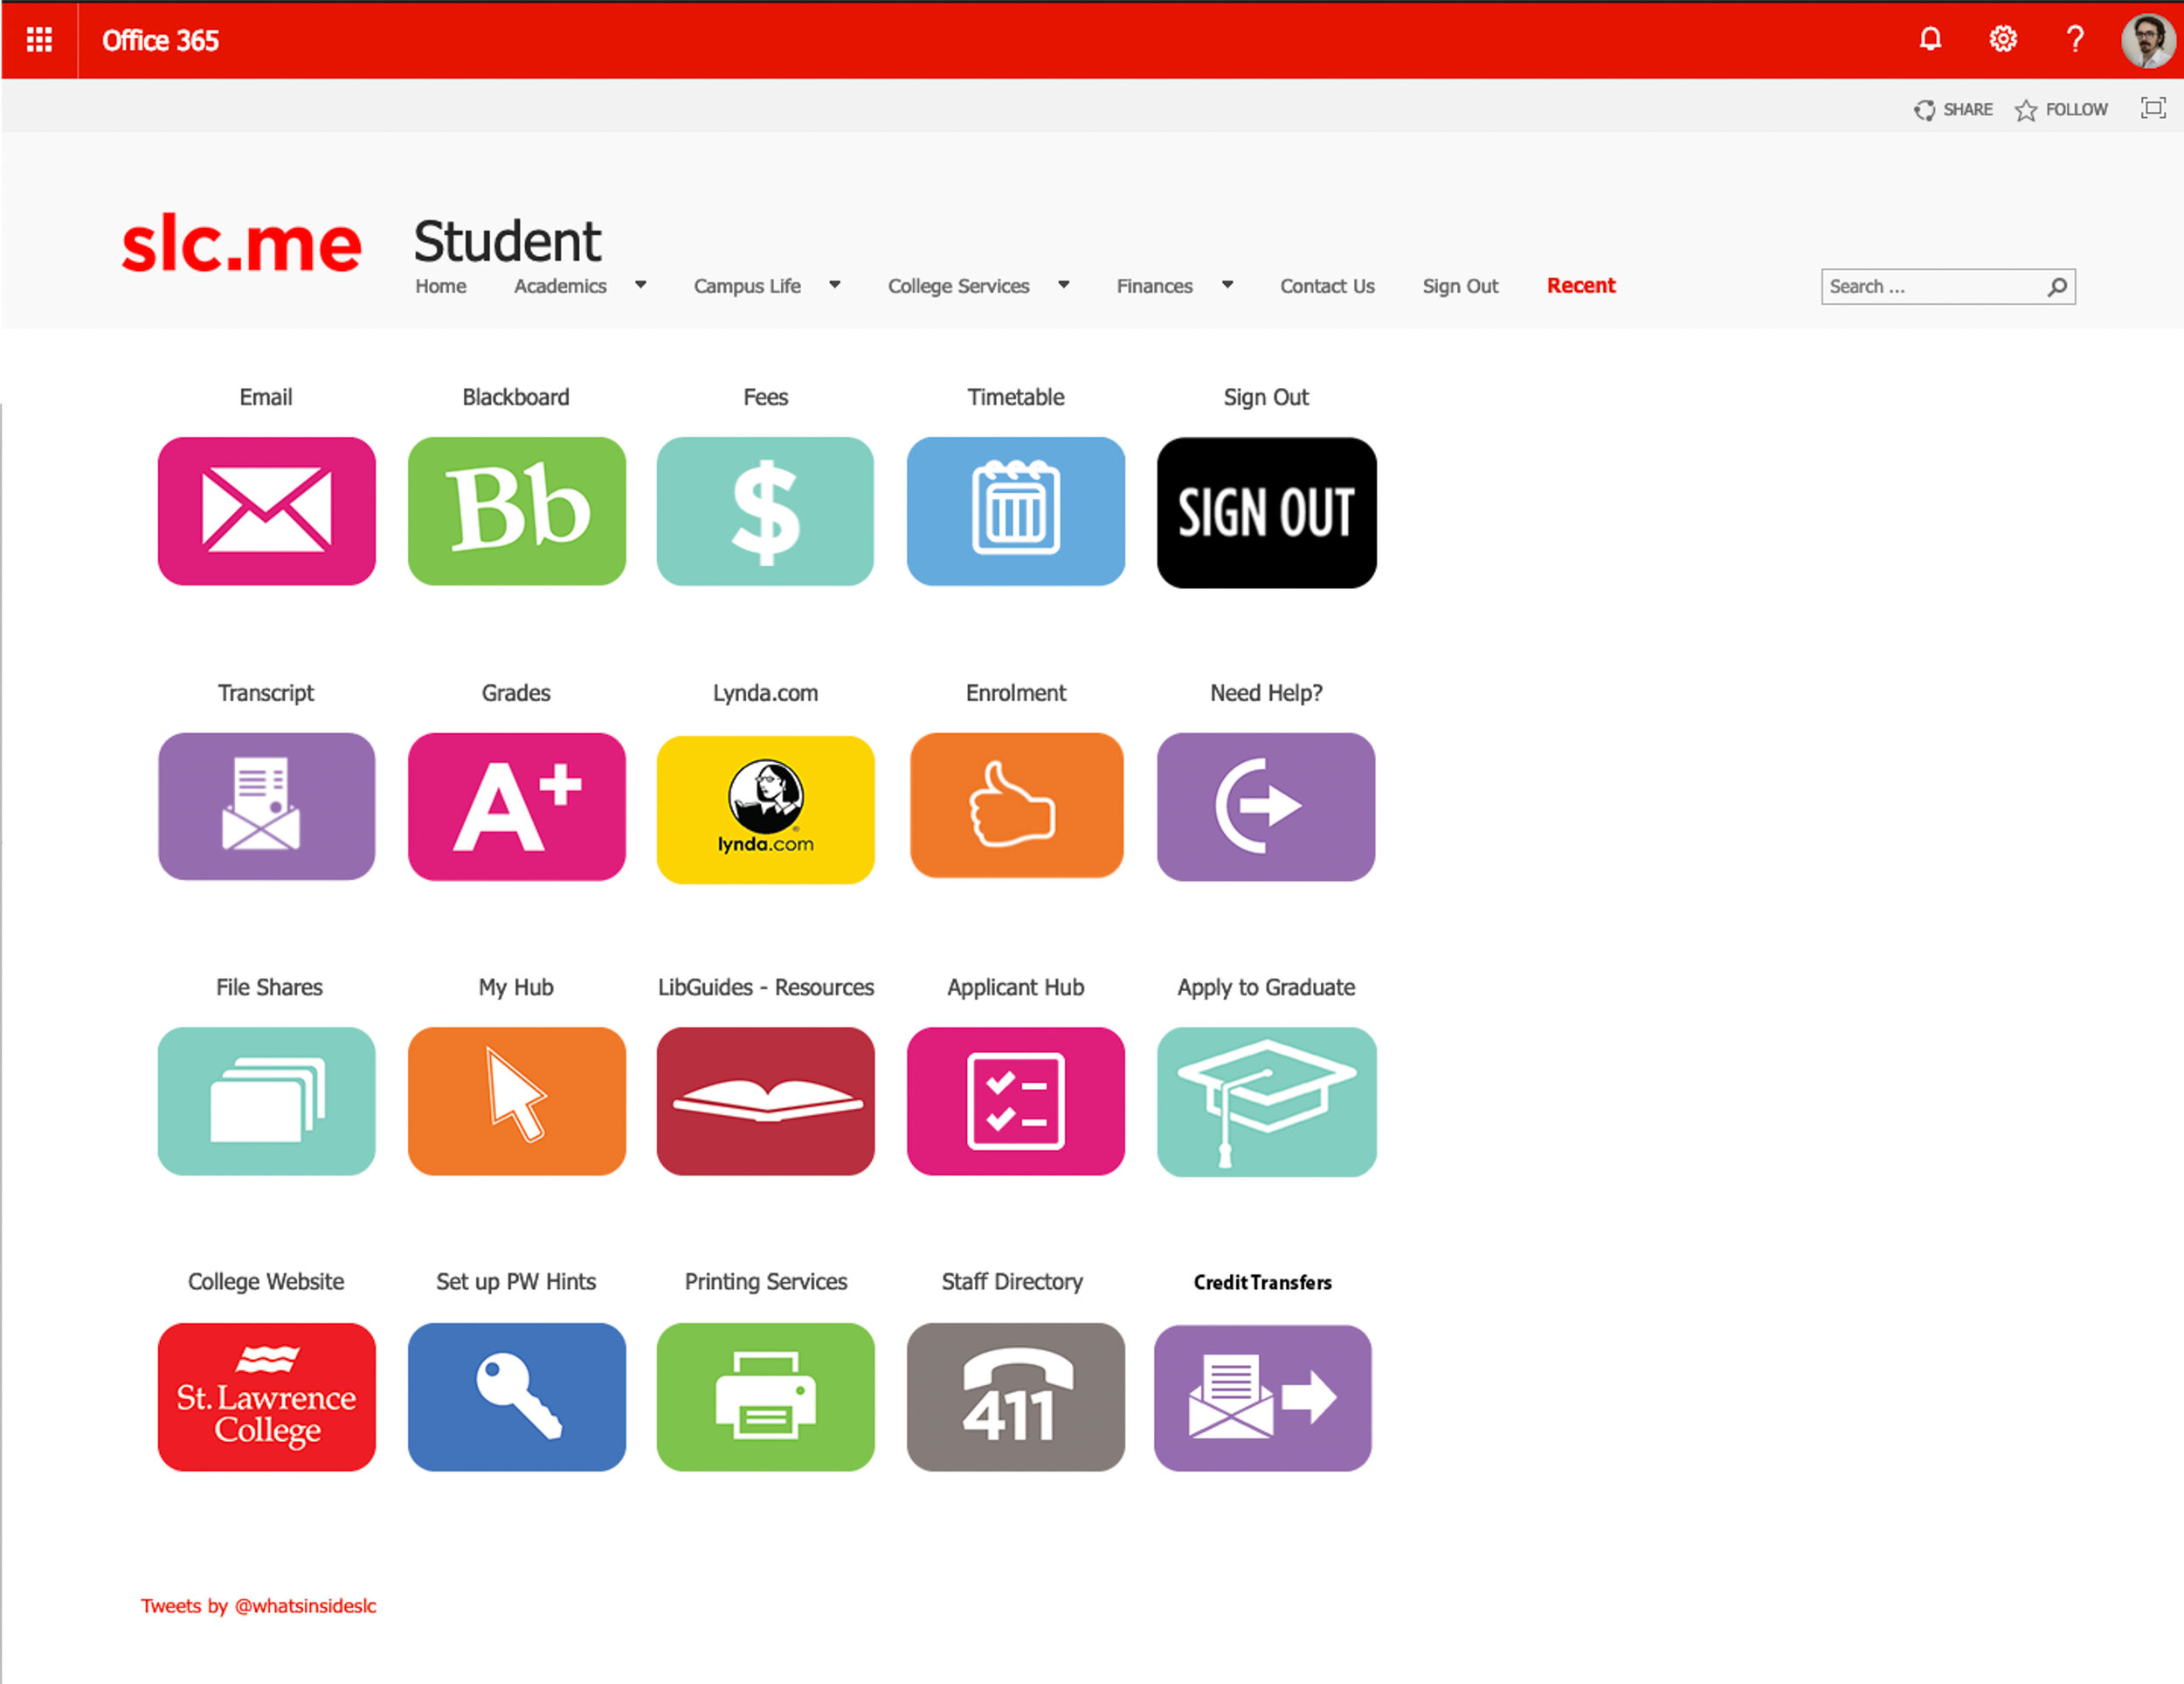This screenshot has height=1684, width=2184.
Task: Open the notifications bell
Action: click(1930, 40)
